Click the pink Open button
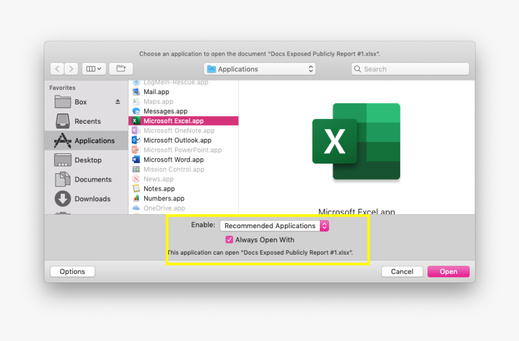Image resolution: width=519 pixels, height=341 pixels. click(x=448, y=272)
